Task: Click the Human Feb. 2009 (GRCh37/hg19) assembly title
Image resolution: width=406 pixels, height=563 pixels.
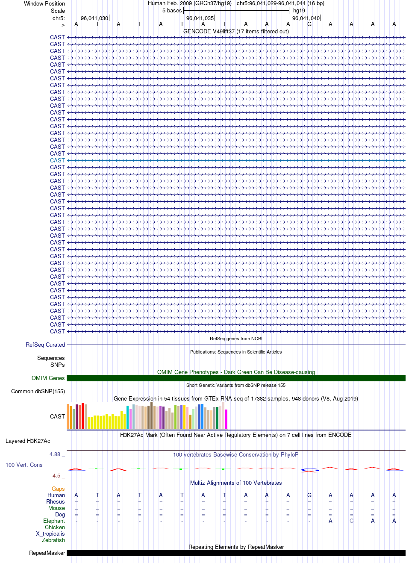Action: click(190, 3)
